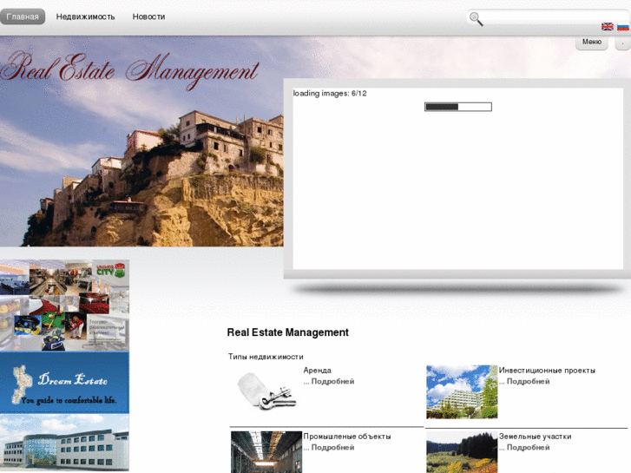Click the Real Estate Management heading
The width and height of the screenshot is (631, 473).
(288, 332)
